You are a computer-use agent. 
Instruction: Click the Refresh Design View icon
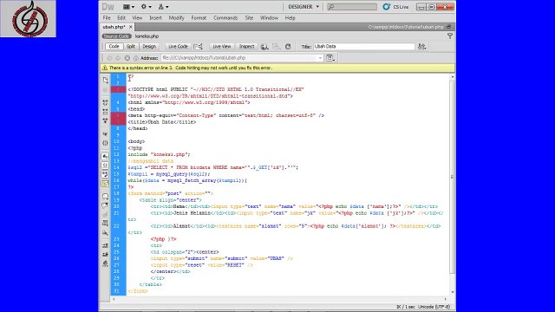[288, 46]
